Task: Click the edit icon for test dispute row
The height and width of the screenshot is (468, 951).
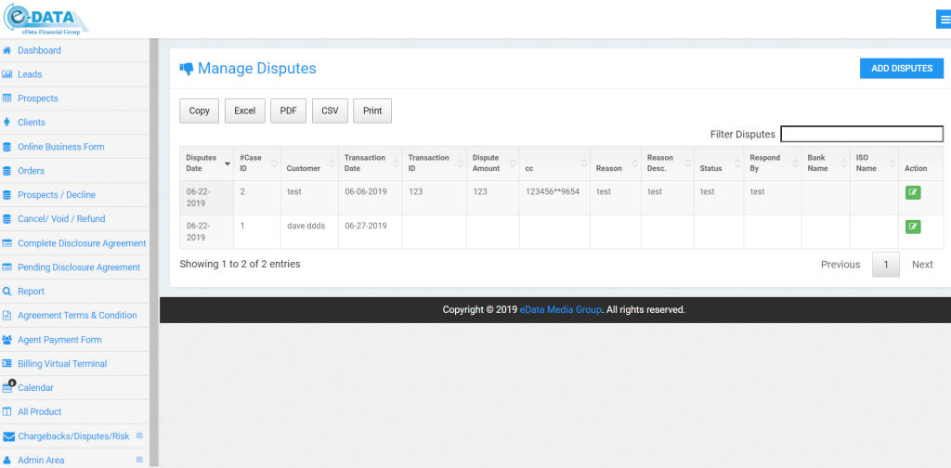Action: (913, 192)
